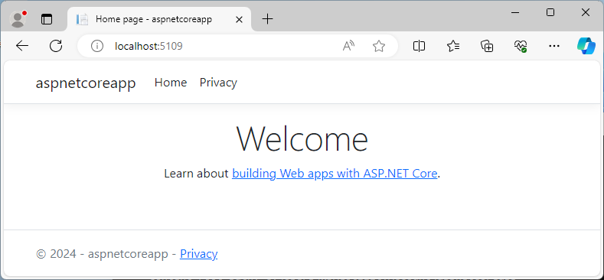
Task: Click the aspnetcoreapp brand link
Action: coord(86,83)
